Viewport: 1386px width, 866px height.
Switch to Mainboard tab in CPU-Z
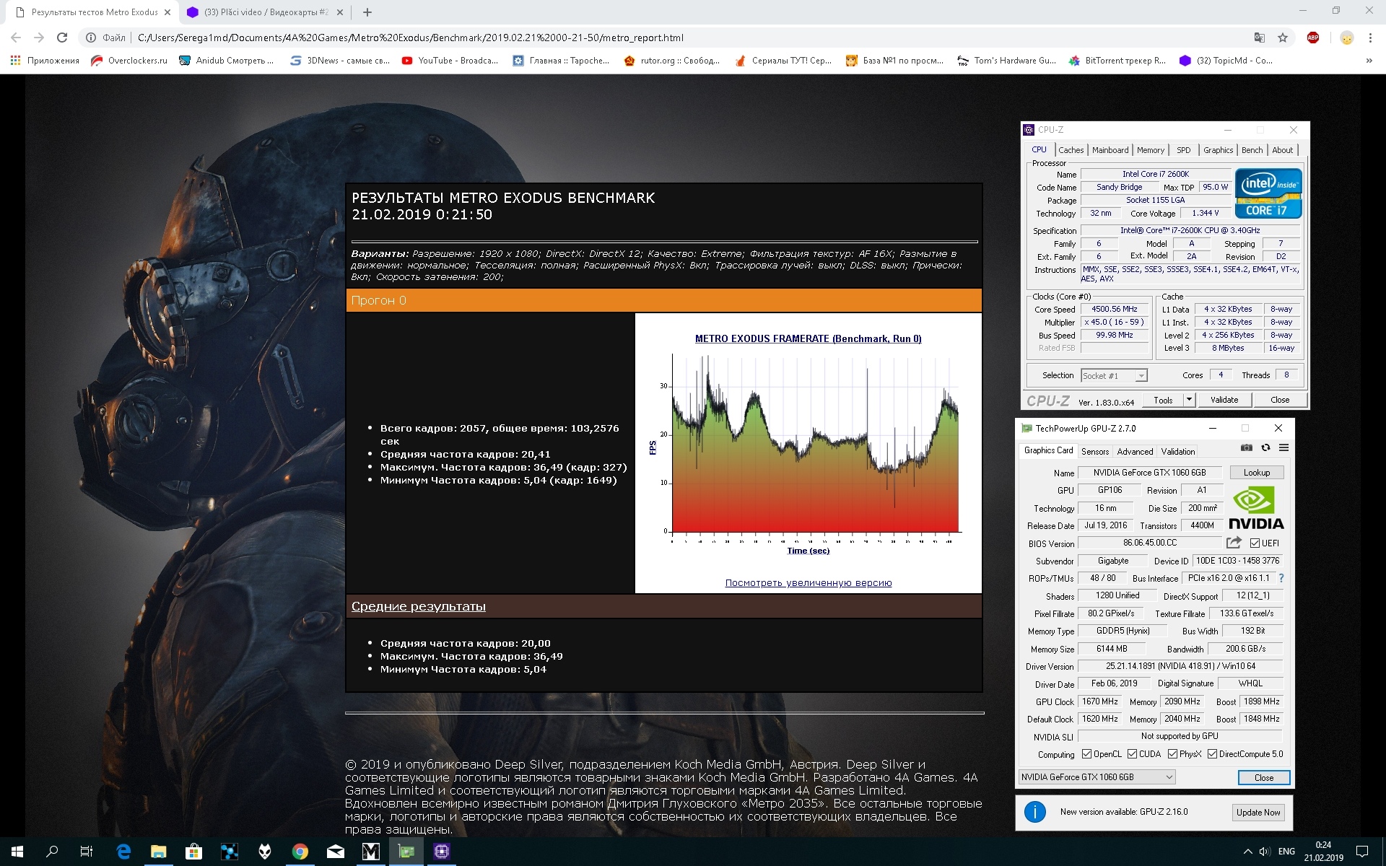coord(1110,150)
